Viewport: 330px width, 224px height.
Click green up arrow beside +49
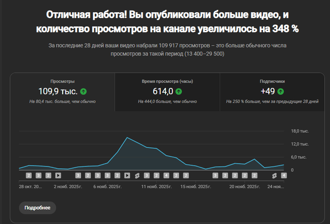click(280, 91)
